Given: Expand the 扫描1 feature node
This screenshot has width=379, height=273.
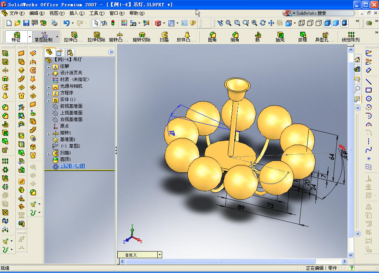Looking at the screenshot, I should pos(48,154).
